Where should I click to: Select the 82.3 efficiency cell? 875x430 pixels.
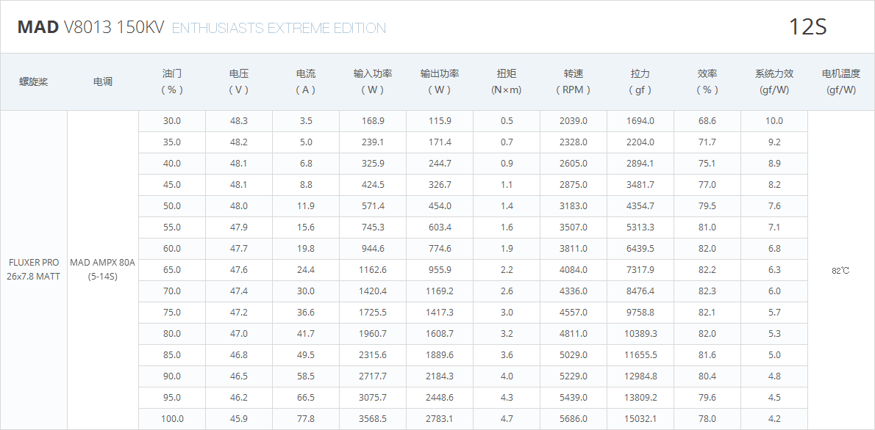(707, 291)
